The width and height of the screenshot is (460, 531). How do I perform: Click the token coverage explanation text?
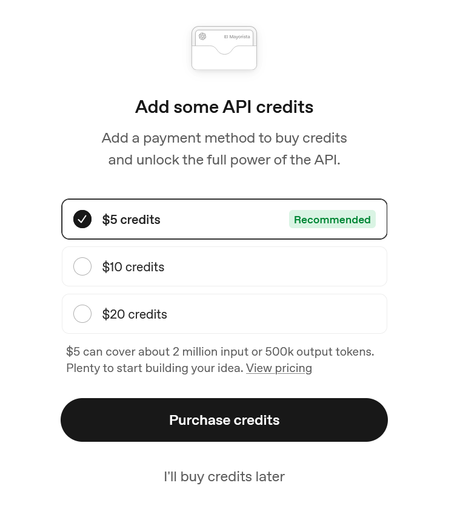220,351
